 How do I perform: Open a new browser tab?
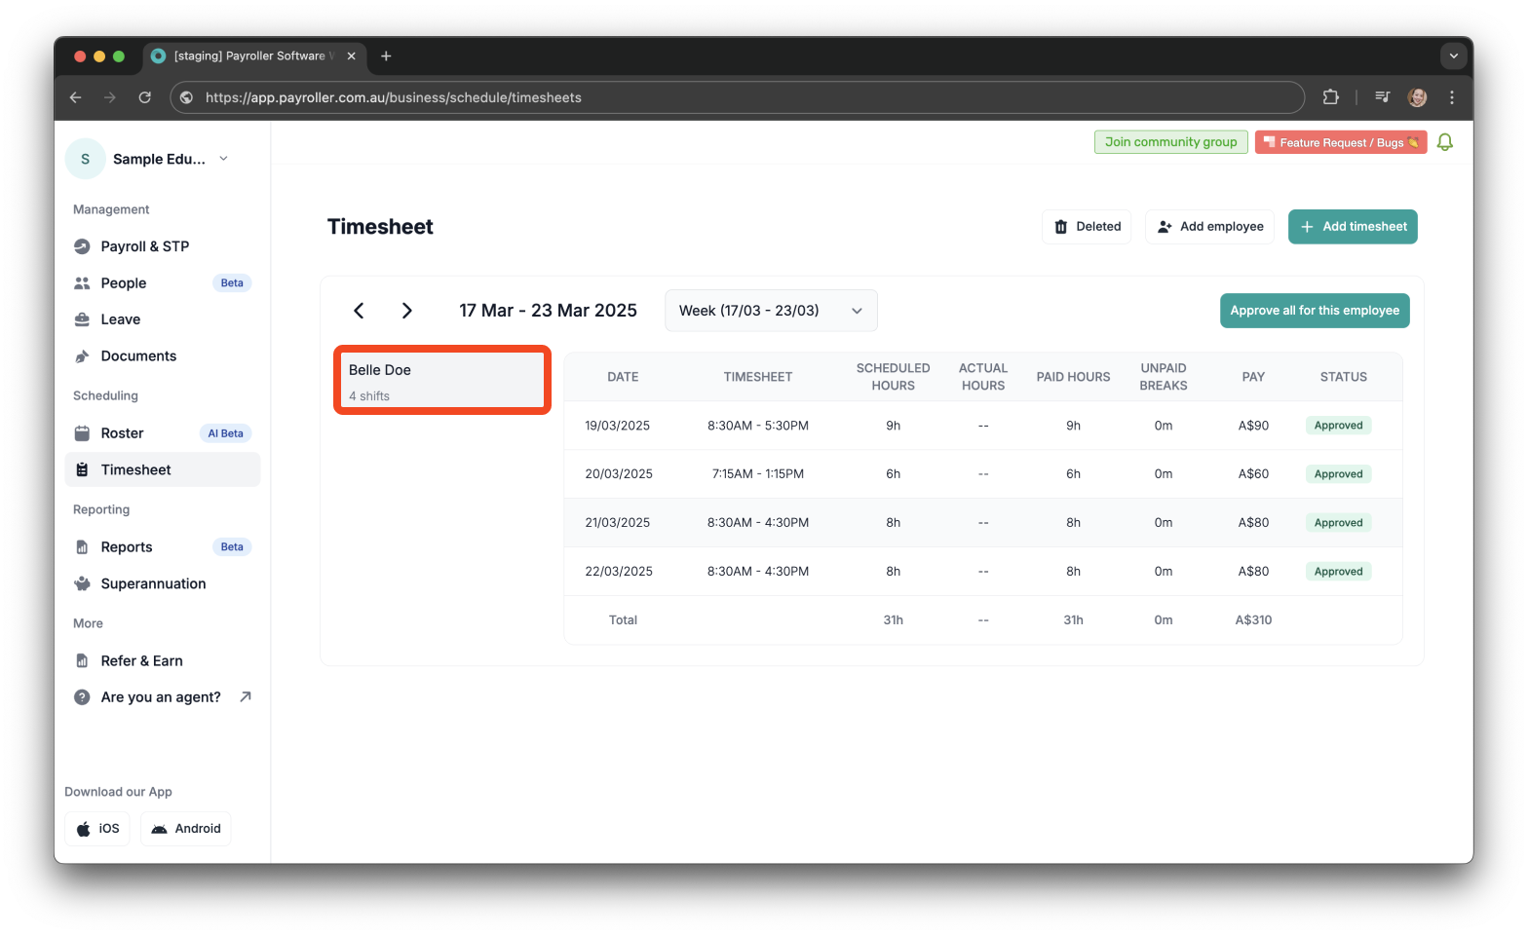pos(386,56)
